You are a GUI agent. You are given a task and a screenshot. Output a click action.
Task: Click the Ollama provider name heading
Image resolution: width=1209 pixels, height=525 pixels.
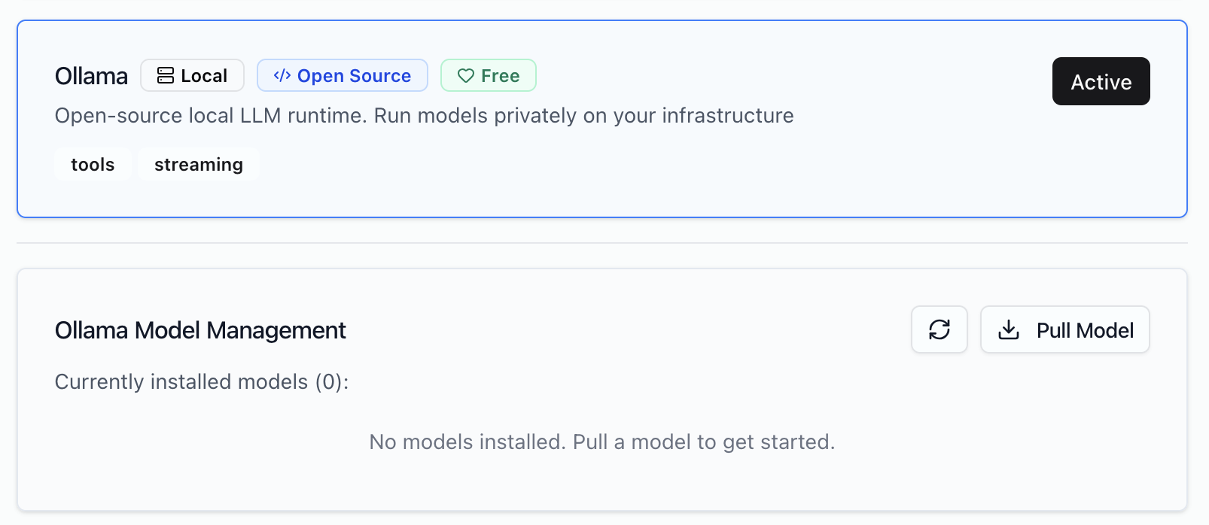pos(91,76)
